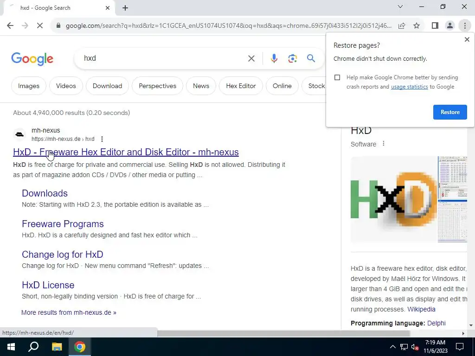Open usage statistics link

pyautogui.click(x=409, y=87)
